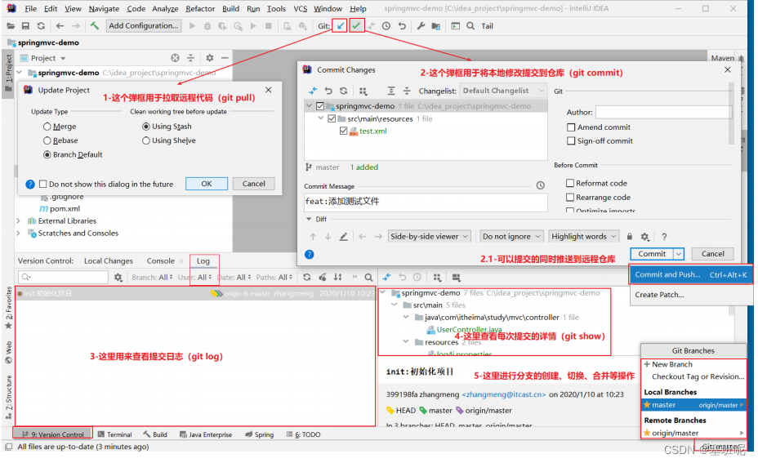Image resolution: width=758 pixels, height=463 pixels.
Task: Click Cancel in Commit Changes dialog
Action: pyautogui.click(x=712, y=254)
